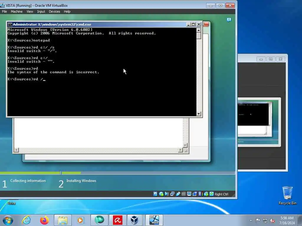Click the cmd.exe title bar system icon
Viewport: 302px width, 226px height.
10,24
